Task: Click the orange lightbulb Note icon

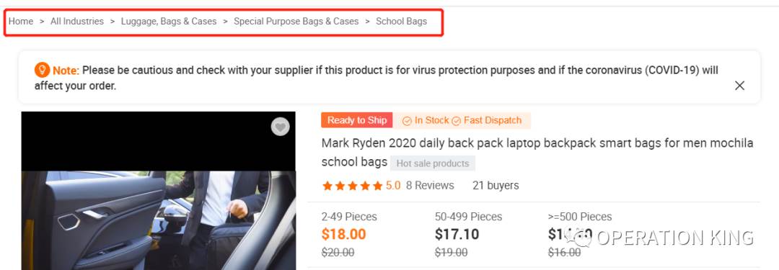Action: click(43, 70)
